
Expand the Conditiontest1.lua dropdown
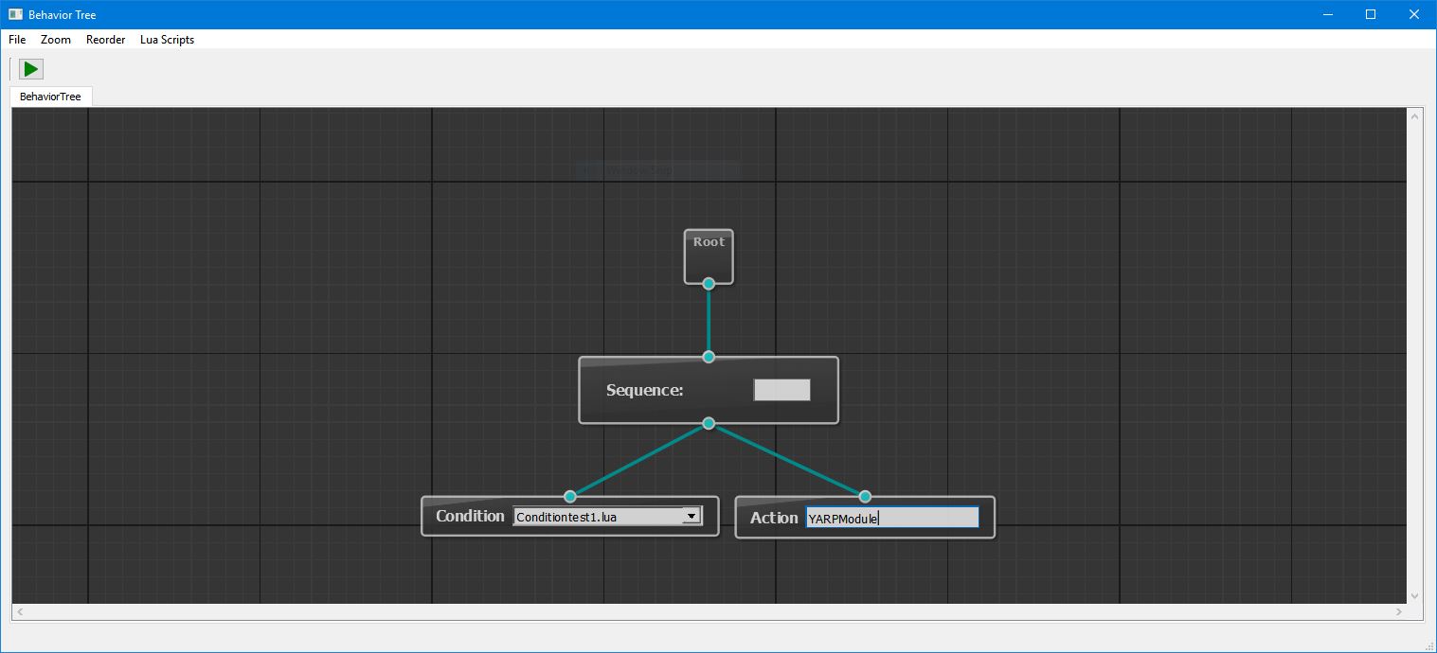click(x=692, y=516)
